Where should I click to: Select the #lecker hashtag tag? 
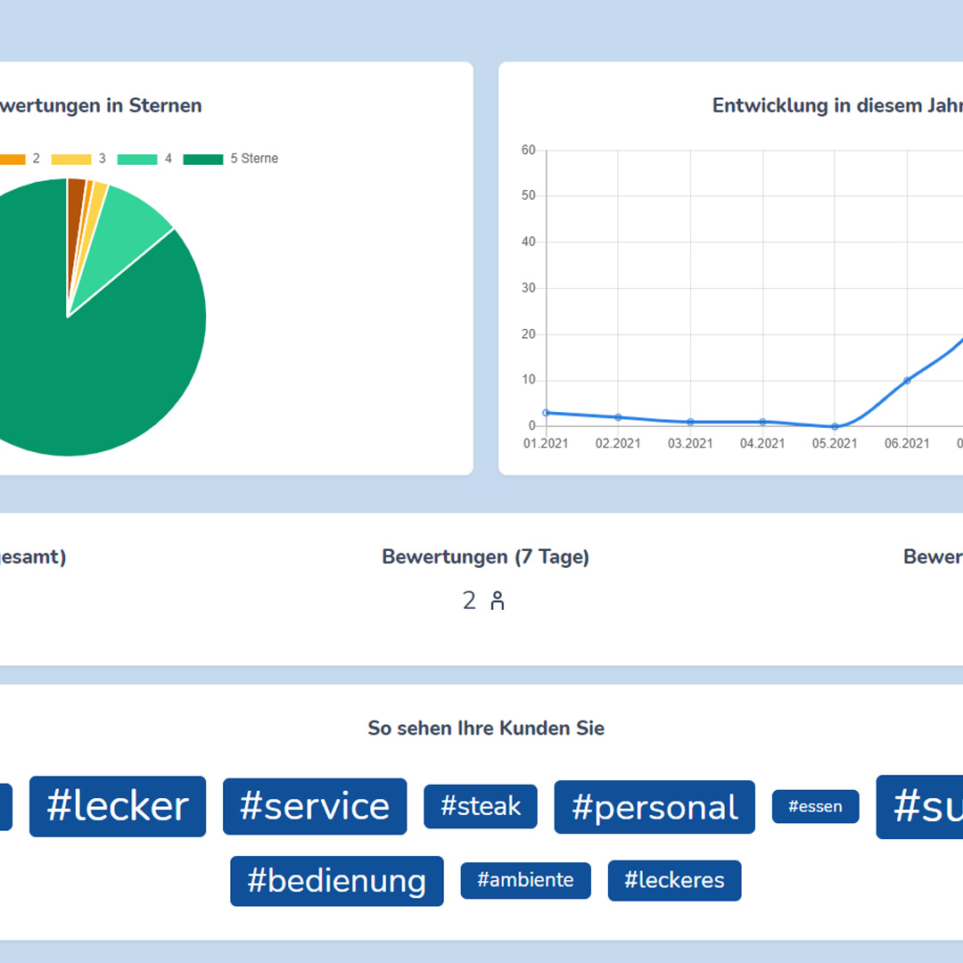[118, 806]
